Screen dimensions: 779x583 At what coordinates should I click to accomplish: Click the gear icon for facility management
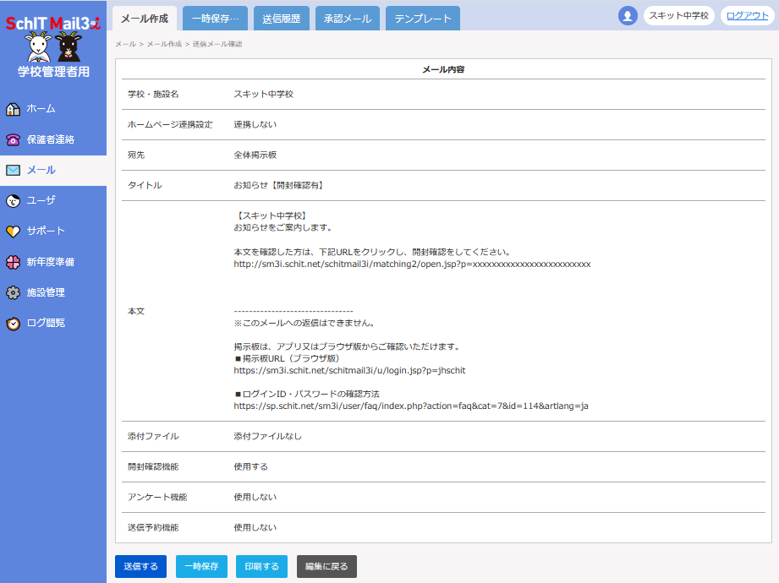tap(13, 292)
